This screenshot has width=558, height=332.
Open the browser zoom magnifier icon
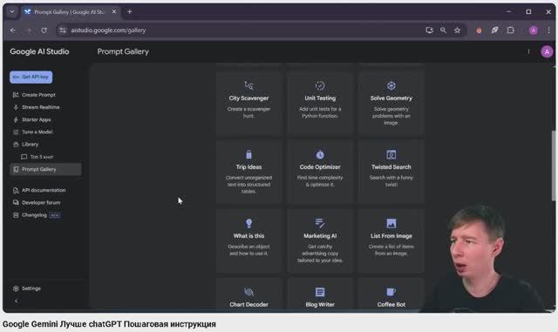click(443, 30)
